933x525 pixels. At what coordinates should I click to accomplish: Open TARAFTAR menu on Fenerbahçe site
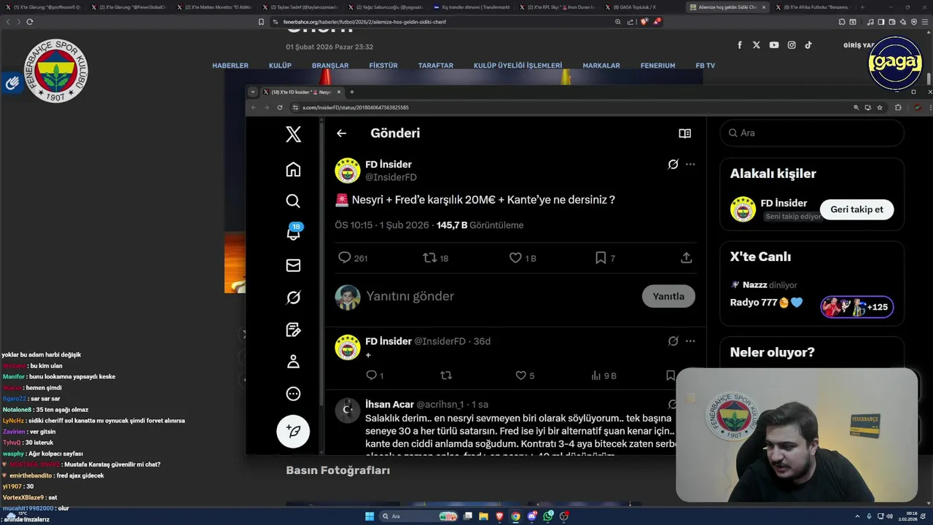coord(436,66)
